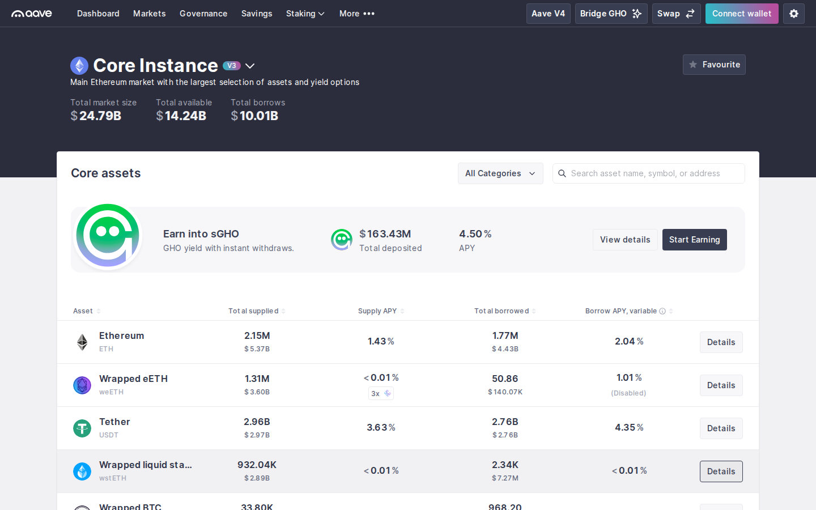
Task: Open the More menu
Action: pos(357,14)
